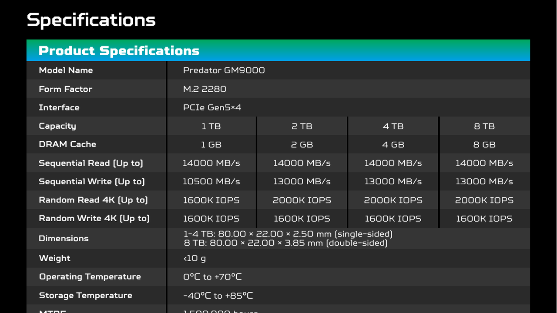557x313 pixels.
Task: Click the "8 GB" DRAM cache cell
Action: coord(484,145)
